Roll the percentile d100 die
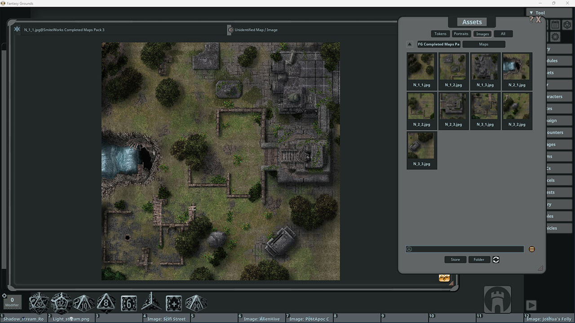Image resolution: width=575 pixels, height=323 pixels. (196, 303)
